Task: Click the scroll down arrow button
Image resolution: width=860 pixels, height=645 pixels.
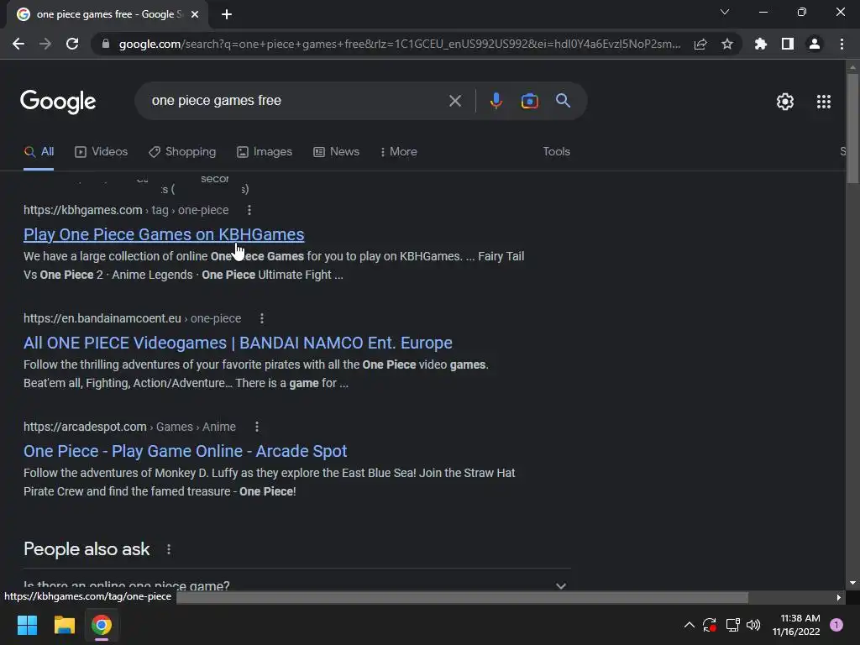Action: click(x=852, y=584)
